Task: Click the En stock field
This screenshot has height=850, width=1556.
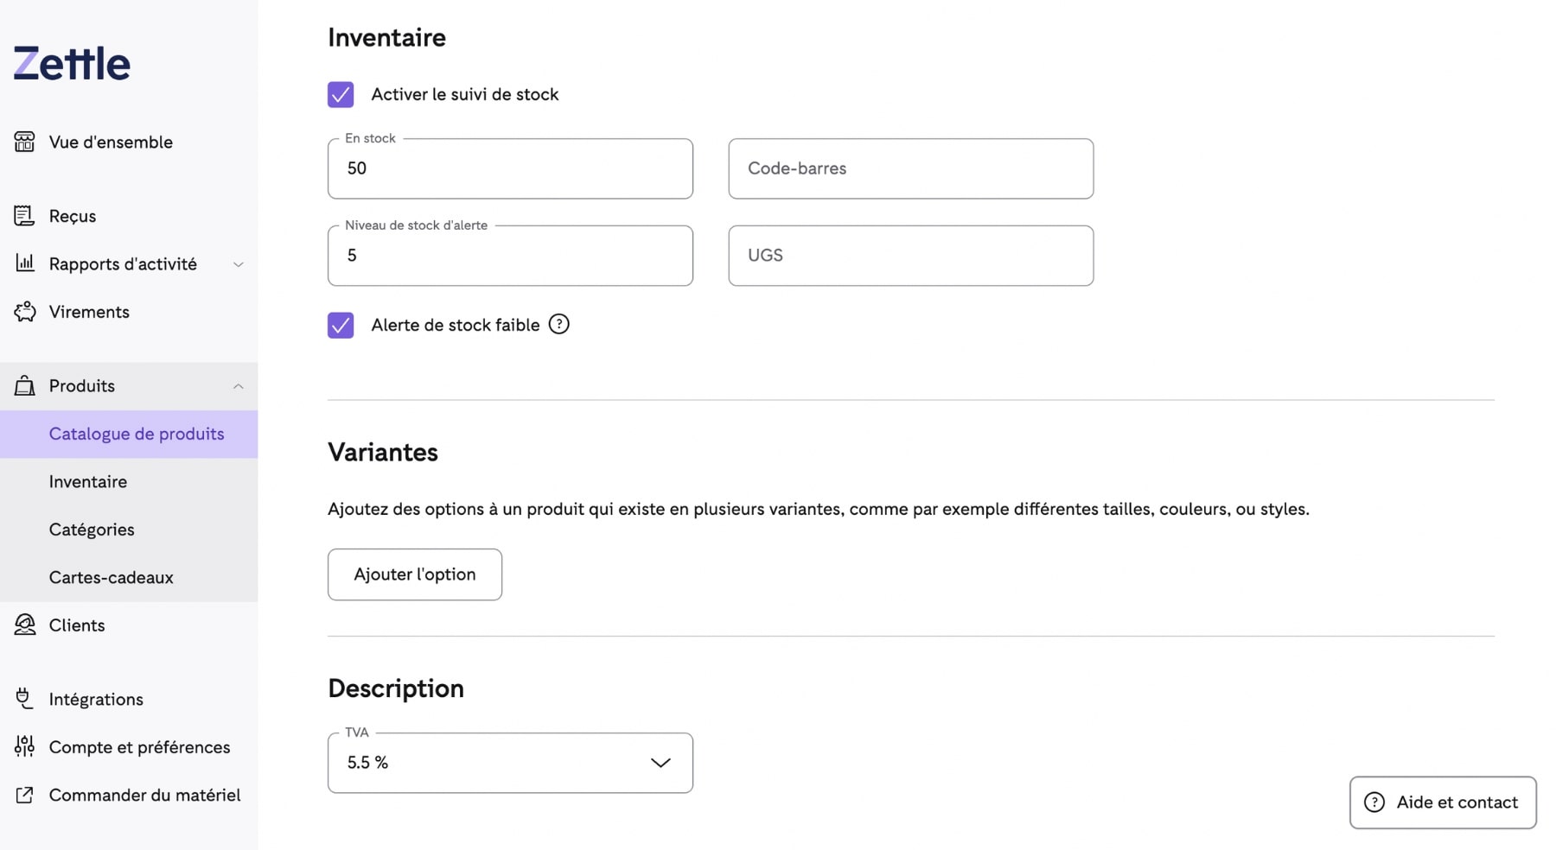Action: pyautogui.click(x=510, y=168)
